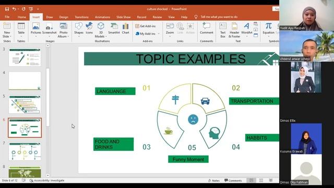Viewport: 334px width, 188px height.
Task: Switch to Normal view in status bar
Action: pos(252,181)
